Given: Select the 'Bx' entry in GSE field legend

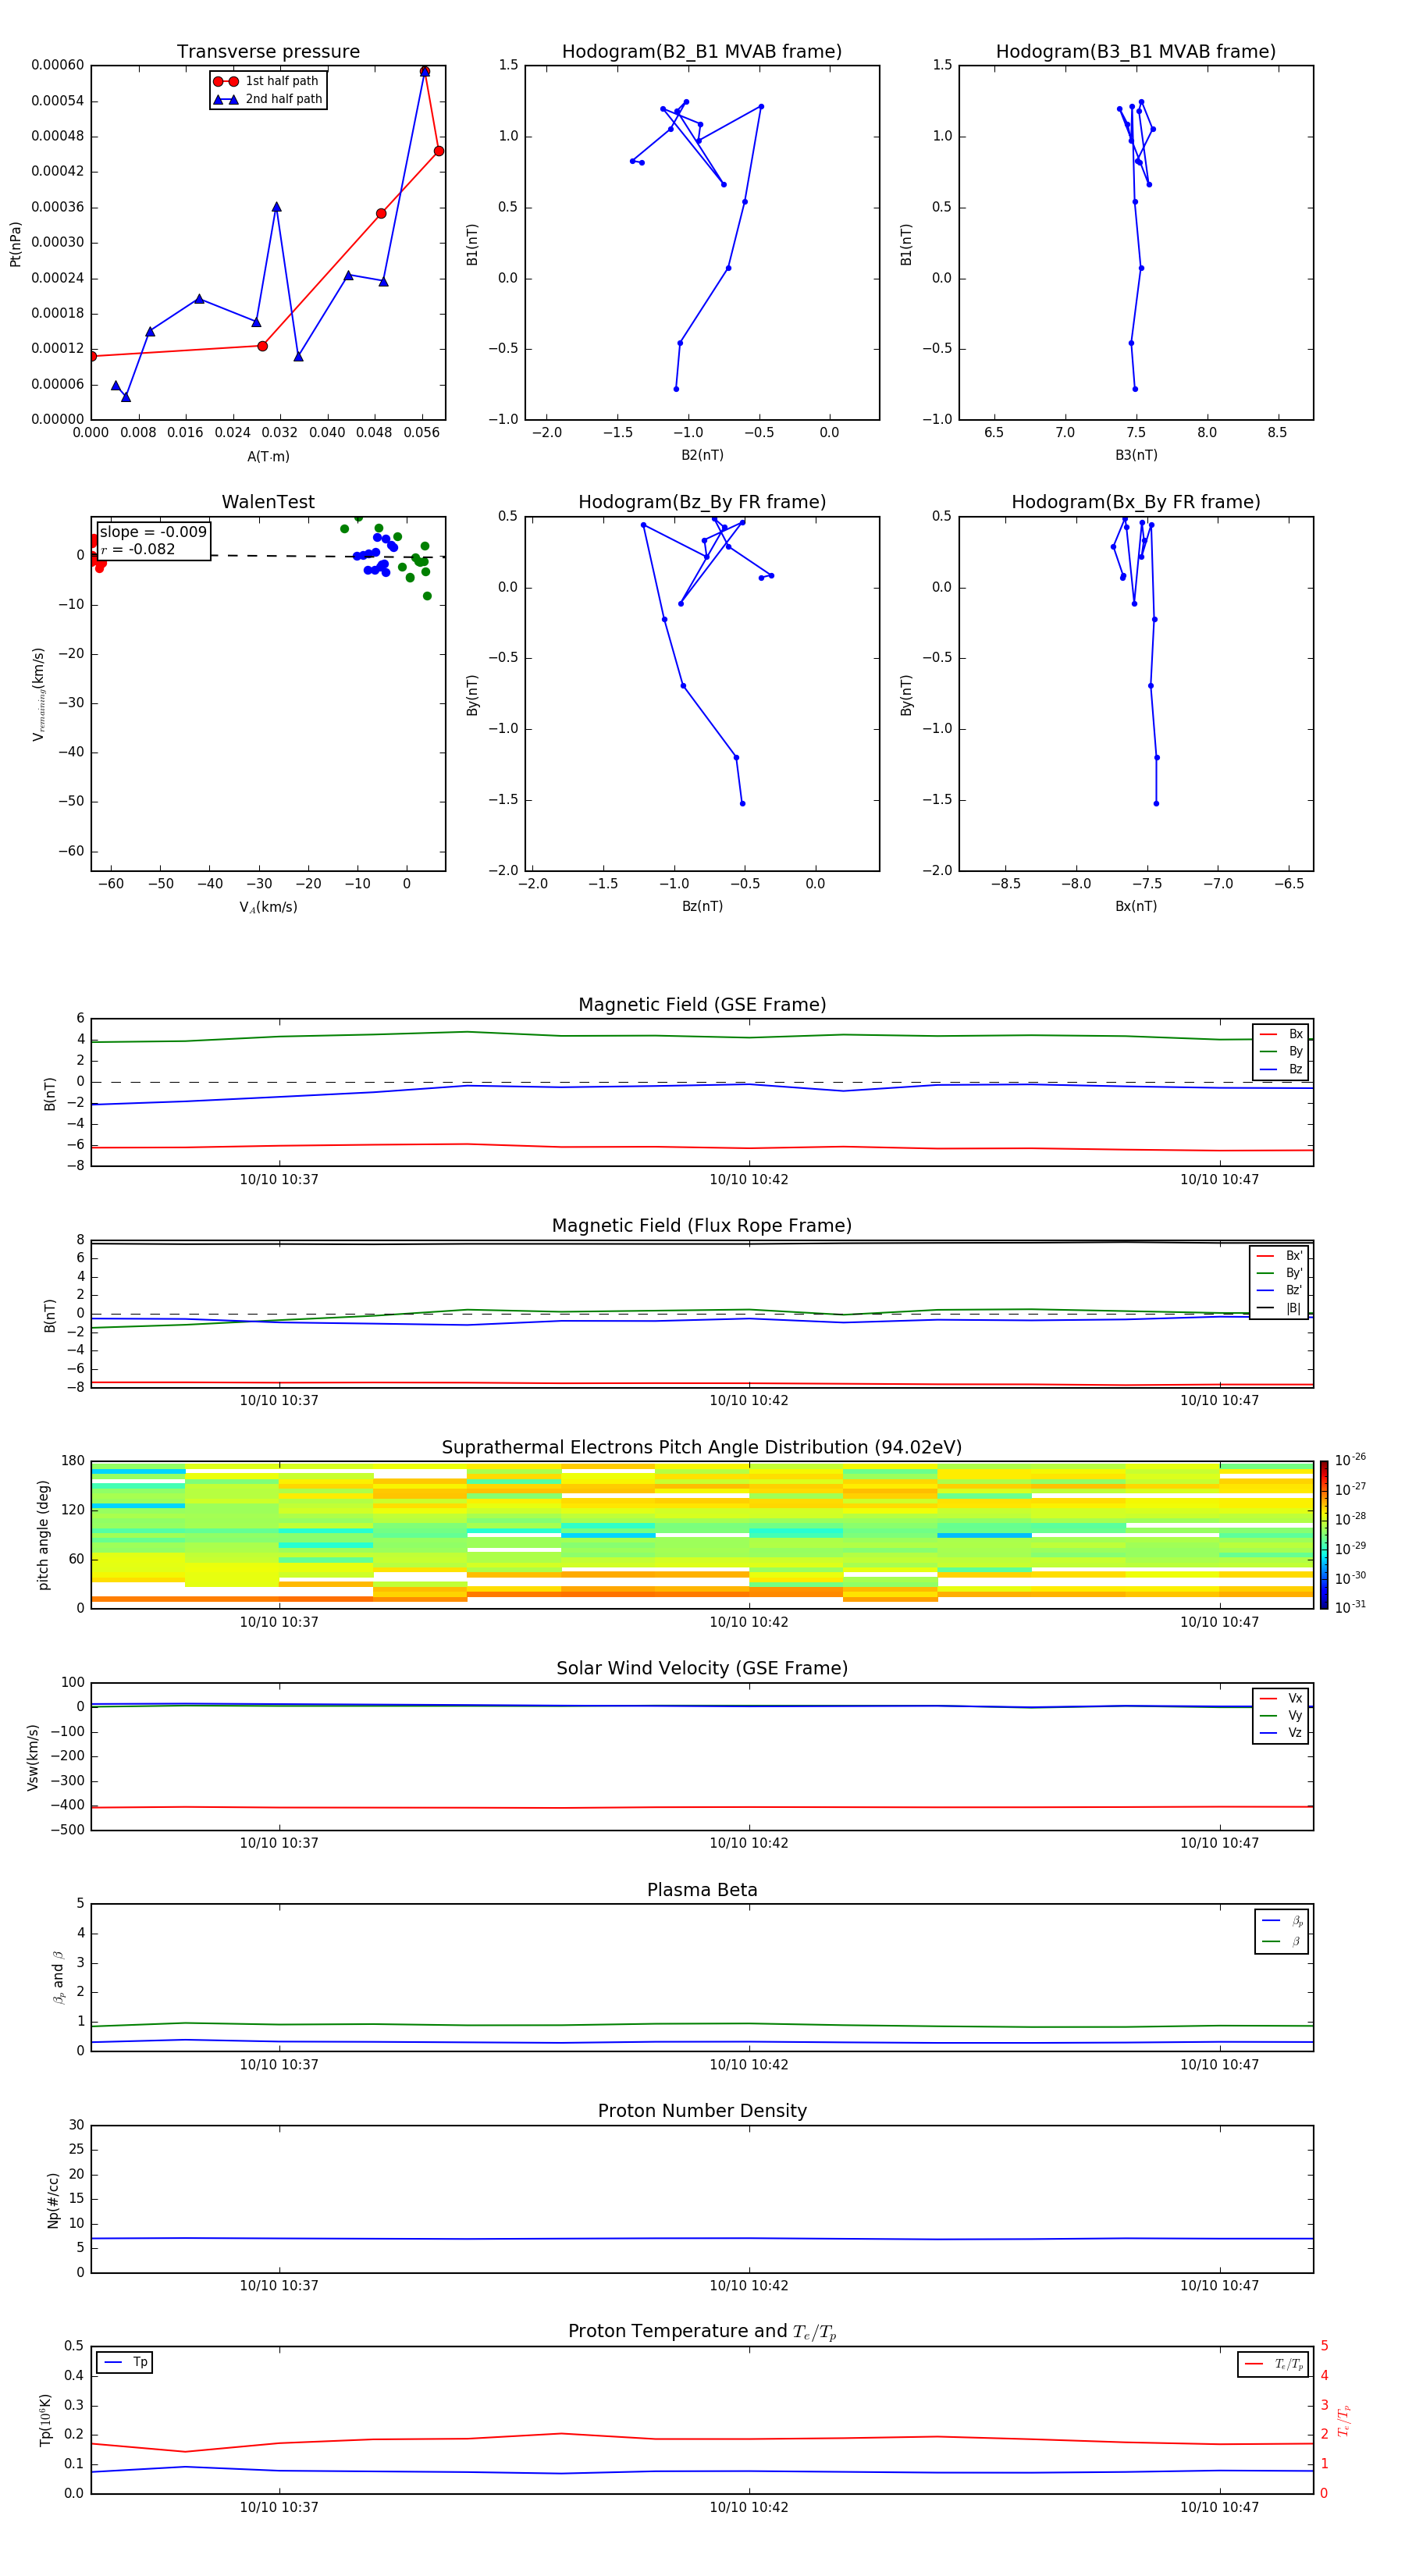Looking at the screenshot, I should coord(1281,1034).
